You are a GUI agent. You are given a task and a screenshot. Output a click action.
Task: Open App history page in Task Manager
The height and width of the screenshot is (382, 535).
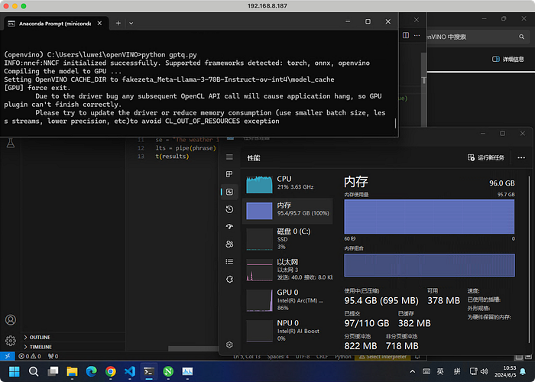229,209
